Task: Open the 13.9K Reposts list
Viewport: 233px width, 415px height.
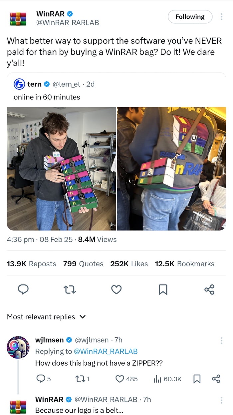Action: click(32, 264)
